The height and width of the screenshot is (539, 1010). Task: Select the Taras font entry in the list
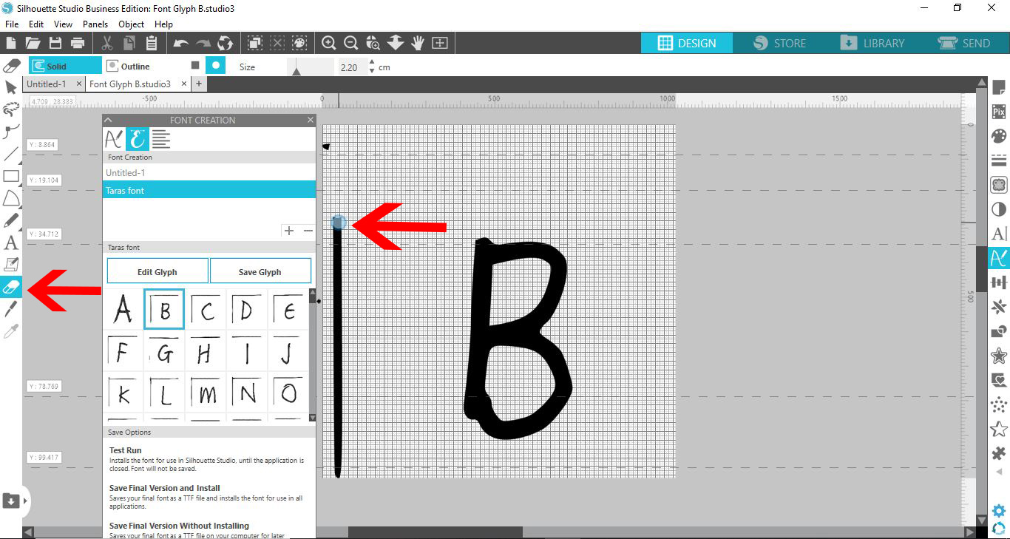coord(209,190)
